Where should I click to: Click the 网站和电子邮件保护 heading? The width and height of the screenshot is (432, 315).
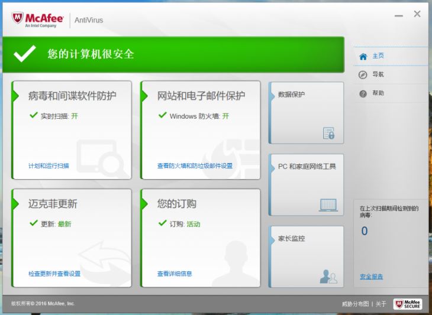[x=201, y=96]
